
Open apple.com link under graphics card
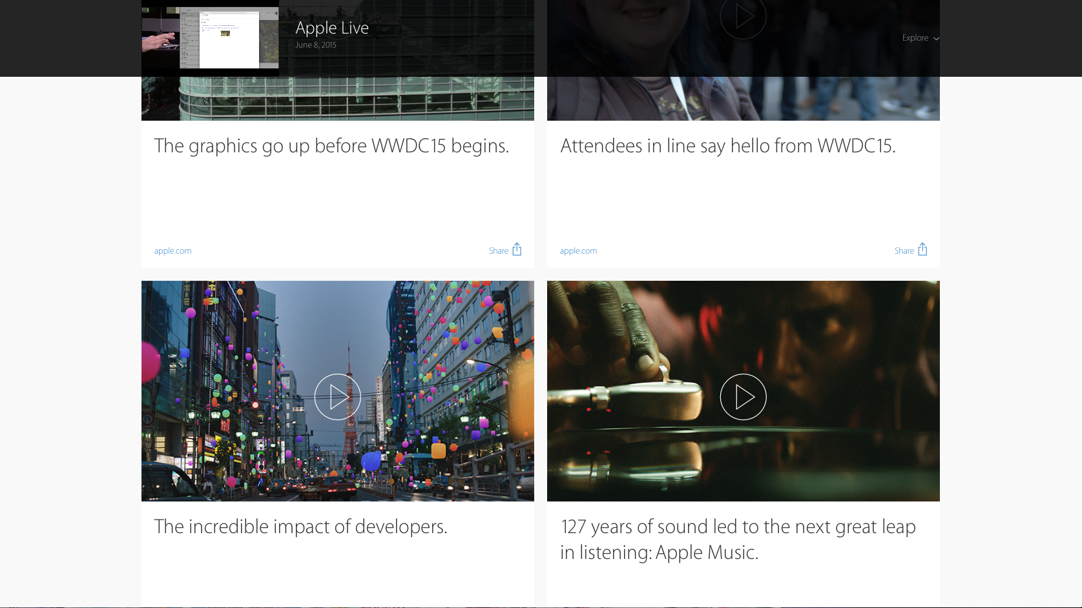(x=172, y=251)
